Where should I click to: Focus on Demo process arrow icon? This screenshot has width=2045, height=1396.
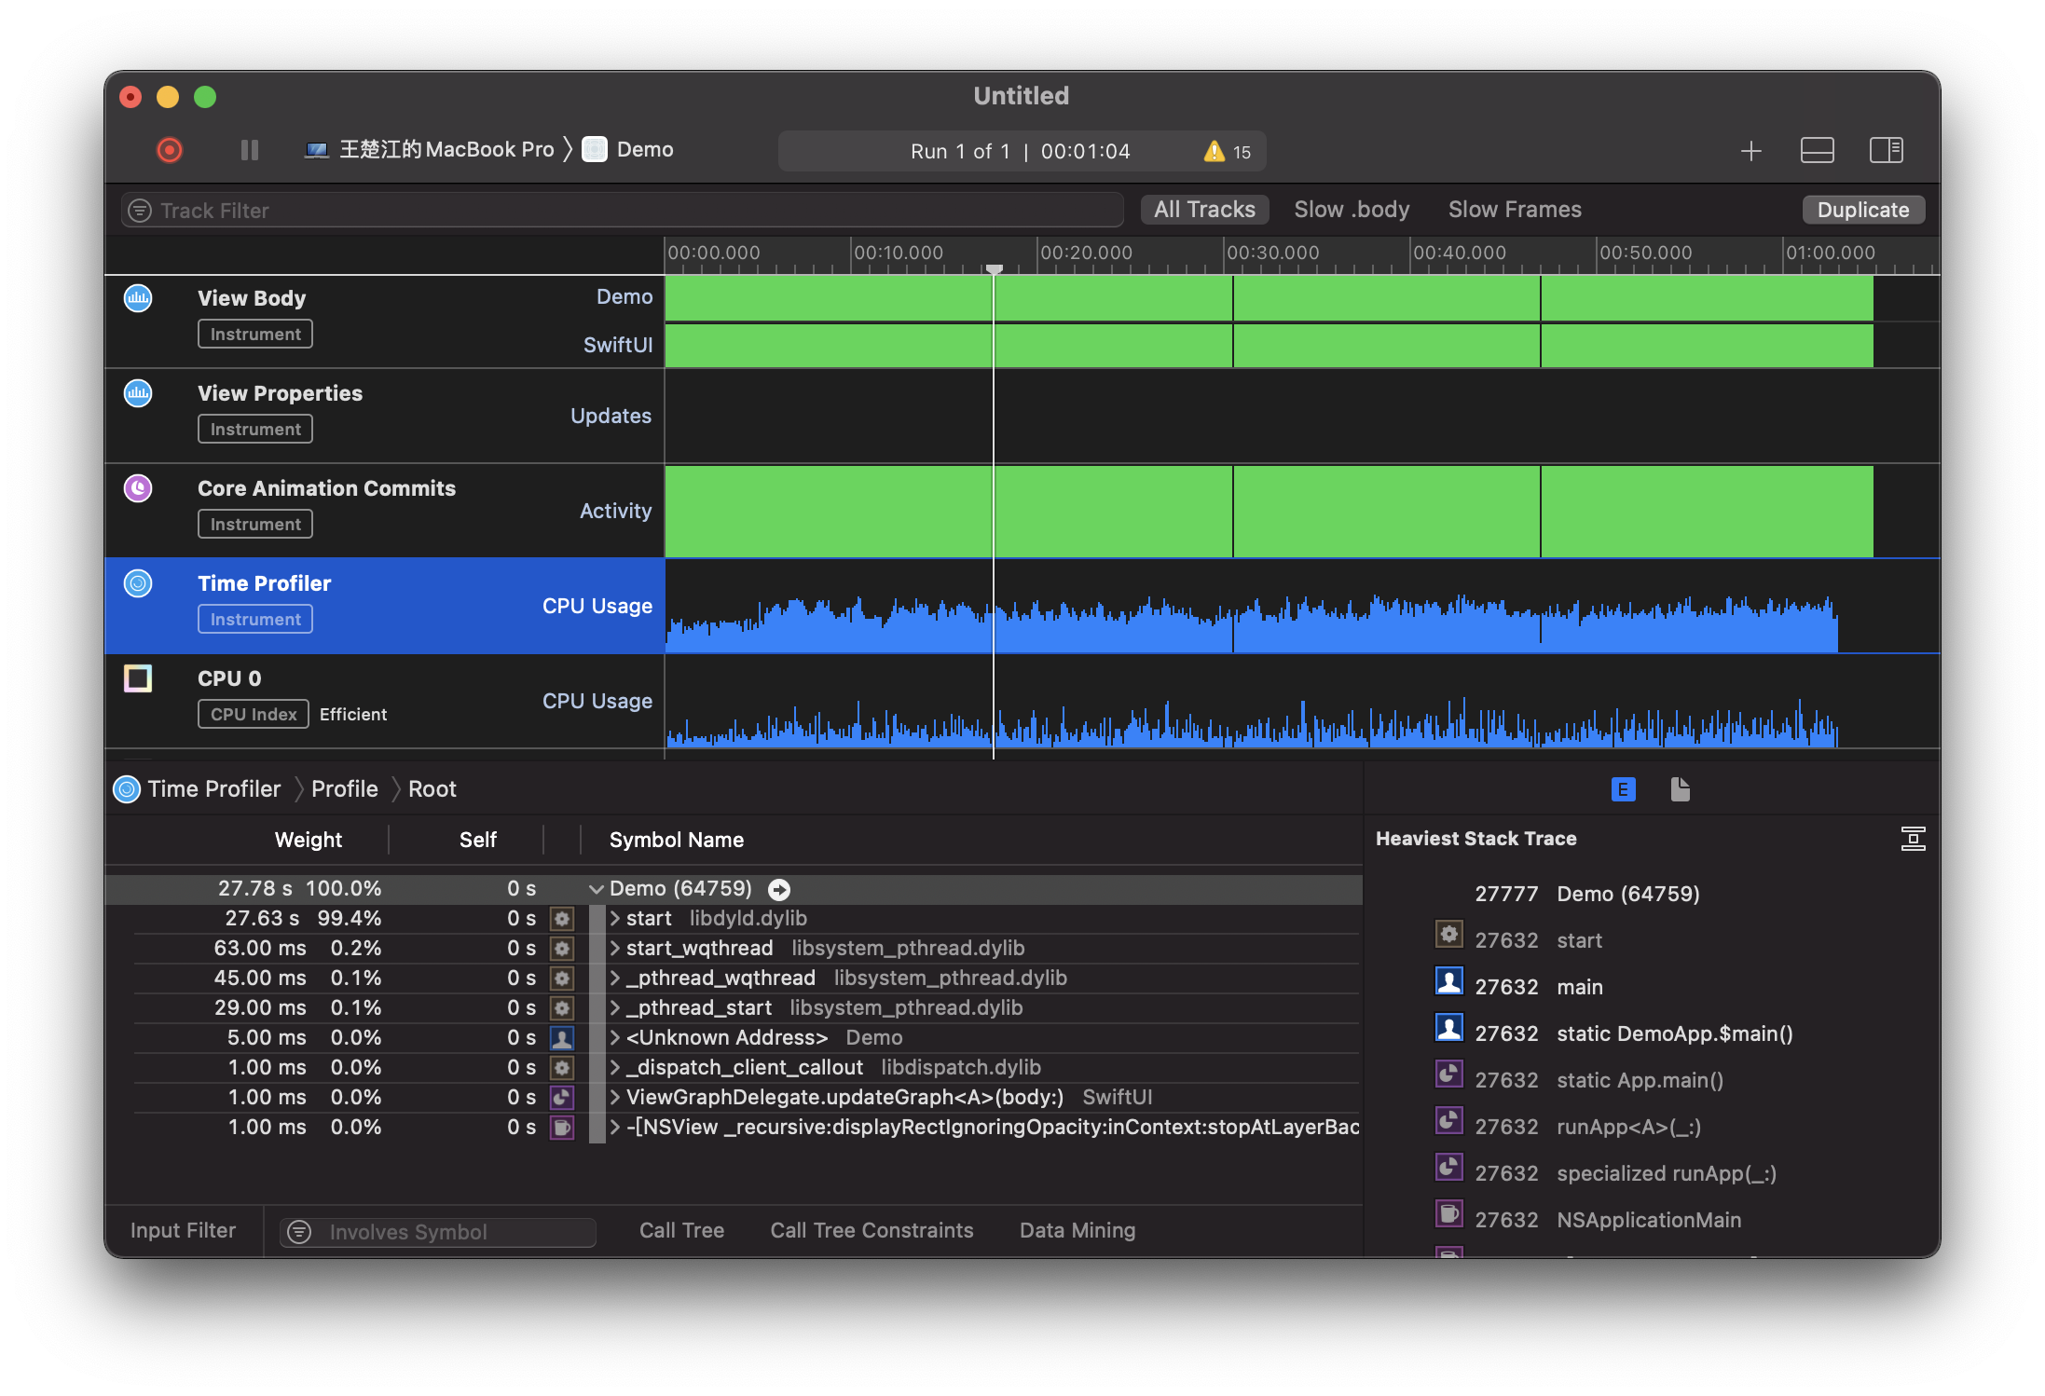(x=779, y=889)
